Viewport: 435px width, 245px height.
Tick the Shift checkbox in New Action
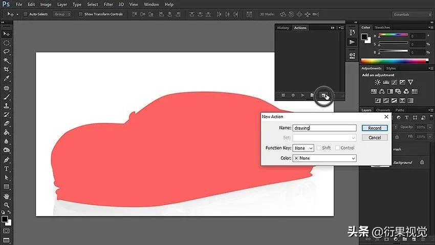click(319, 148)
